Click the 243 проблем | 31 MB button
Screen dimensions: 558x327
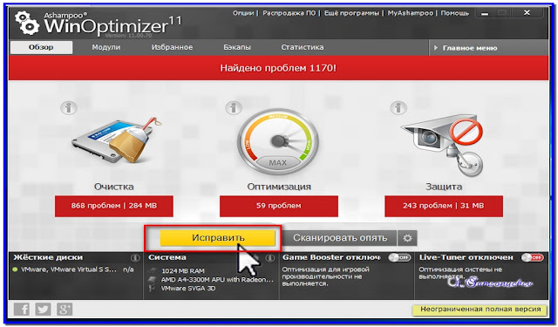click(444, 206)
